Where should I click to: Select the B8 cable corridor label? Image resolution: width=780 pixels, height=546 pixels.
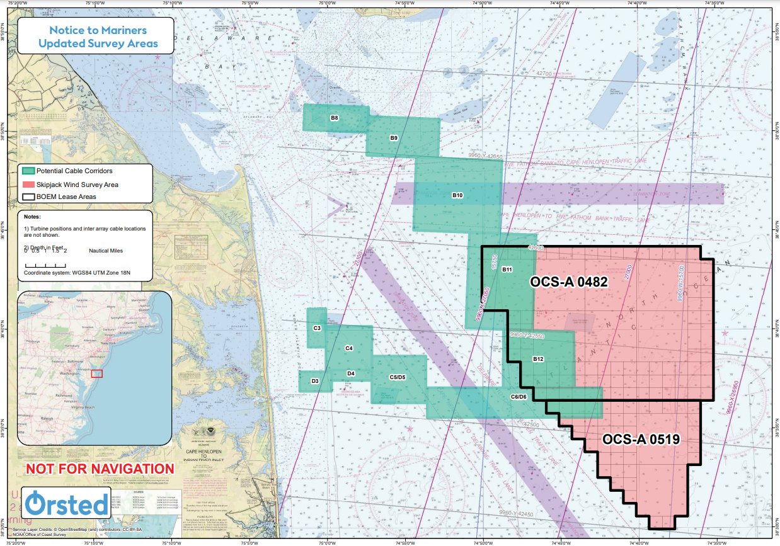(335, 118)
